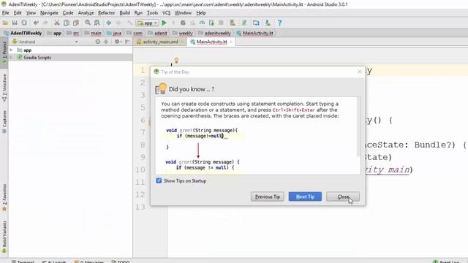The image size is (468, 263).
Task: Open the app run configuration dropdown
Action: click(x=147, y=23)
